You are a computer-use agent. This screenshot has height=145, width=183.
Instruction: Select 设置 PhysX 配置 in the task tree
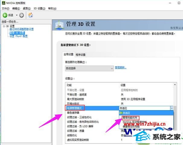[x=18, y=36]
